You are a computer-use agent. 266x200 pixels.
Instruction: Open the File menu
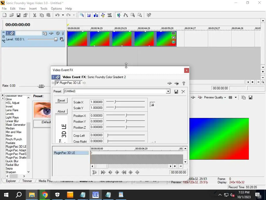point(4,9)
